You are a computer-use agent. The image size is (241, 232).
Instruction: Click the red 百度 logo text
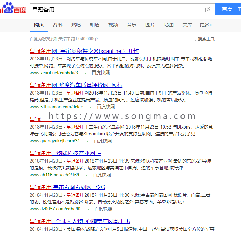click(20, 10)
